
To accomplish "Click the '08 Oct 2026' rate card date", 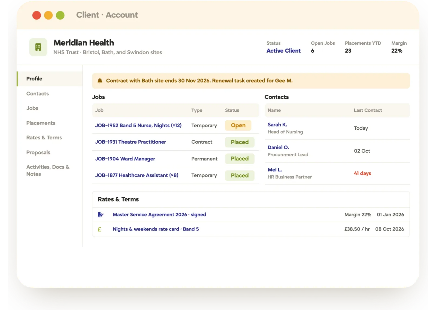I will point(390,229).
